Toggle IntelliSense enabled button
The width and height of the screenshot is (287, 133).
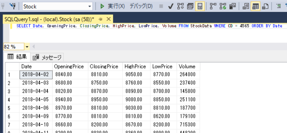click(x=200, y=6)
